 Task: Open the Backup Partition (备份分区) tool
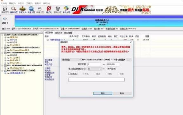coord(66,10)
